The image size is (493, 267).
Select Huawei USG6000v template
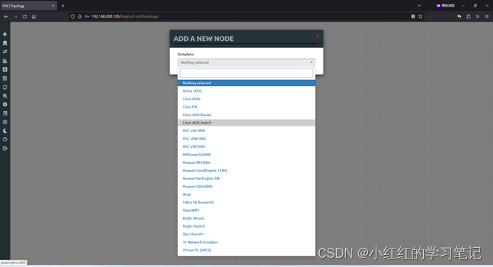[246, 186]
